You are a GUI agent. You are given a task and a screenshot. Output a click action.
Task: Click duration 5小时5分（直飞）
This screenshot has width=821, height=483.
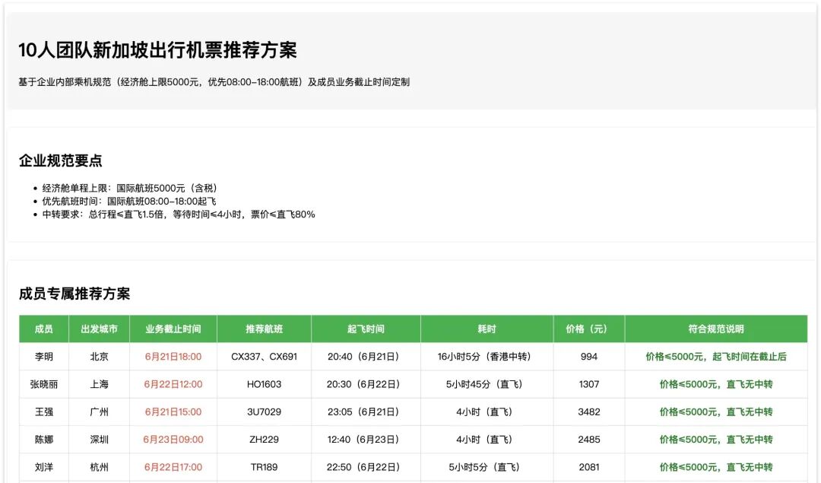coord(487,467)
